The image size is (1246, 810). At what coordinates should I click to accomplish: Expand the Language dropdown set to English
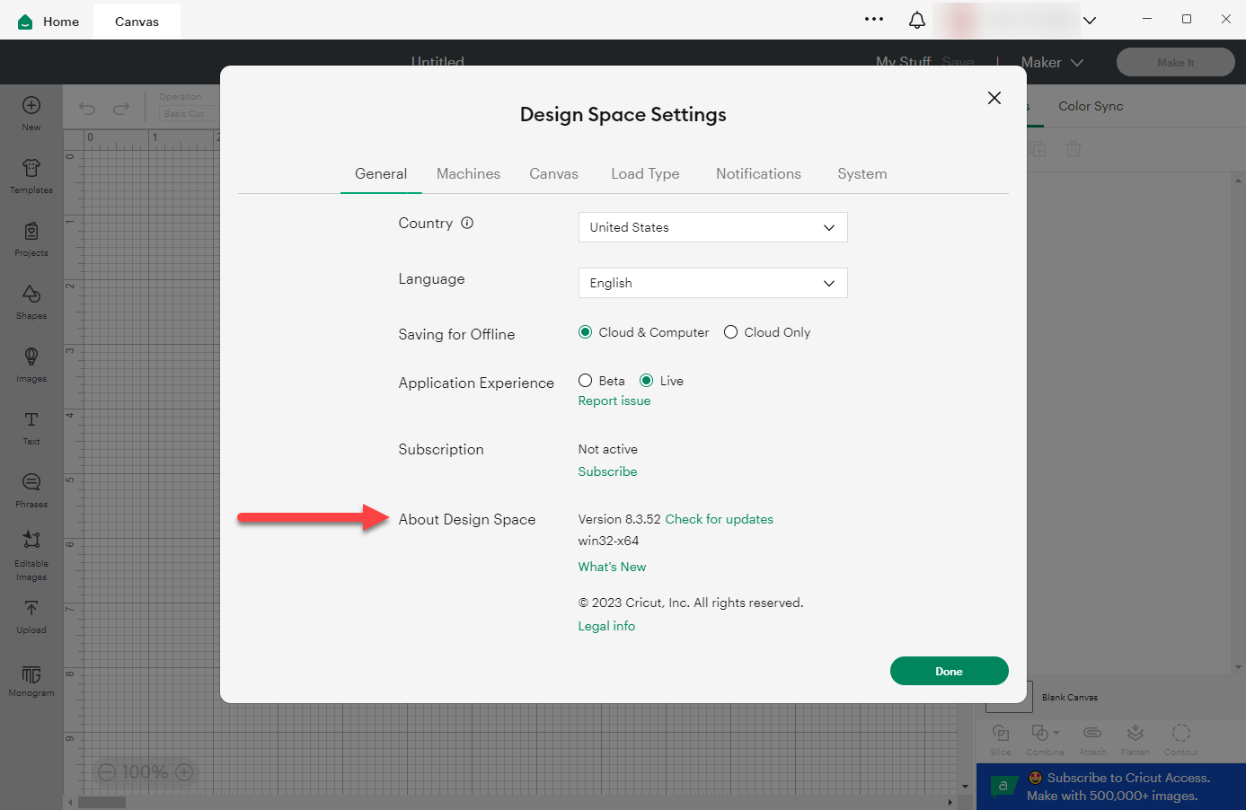[712, 283]
